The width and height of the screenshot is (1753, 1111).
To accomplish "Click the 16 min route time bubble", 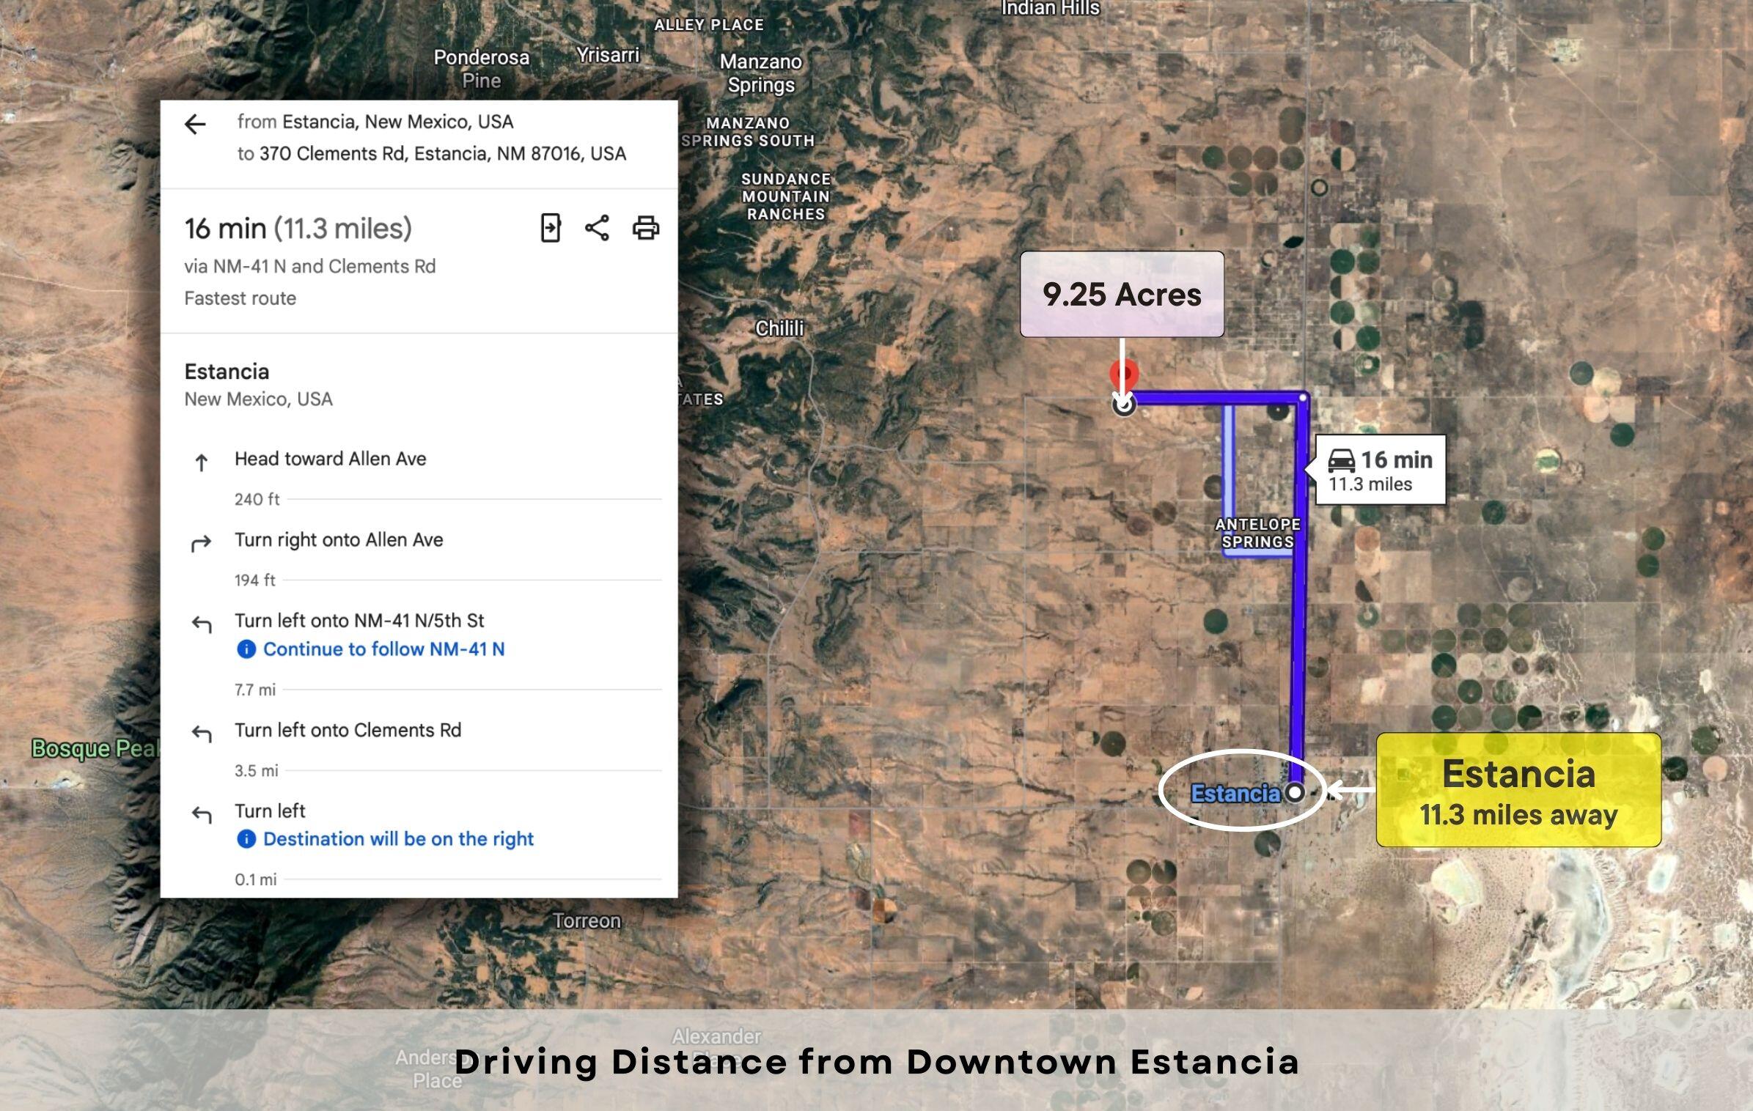I will [x=1381, y=470].
